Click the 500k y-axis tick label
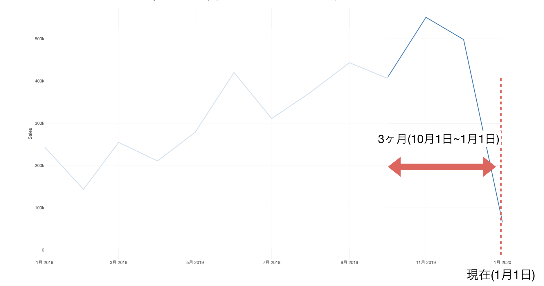Screen dimensions: 544x286 pyautogui.click(x=39, y=39)
